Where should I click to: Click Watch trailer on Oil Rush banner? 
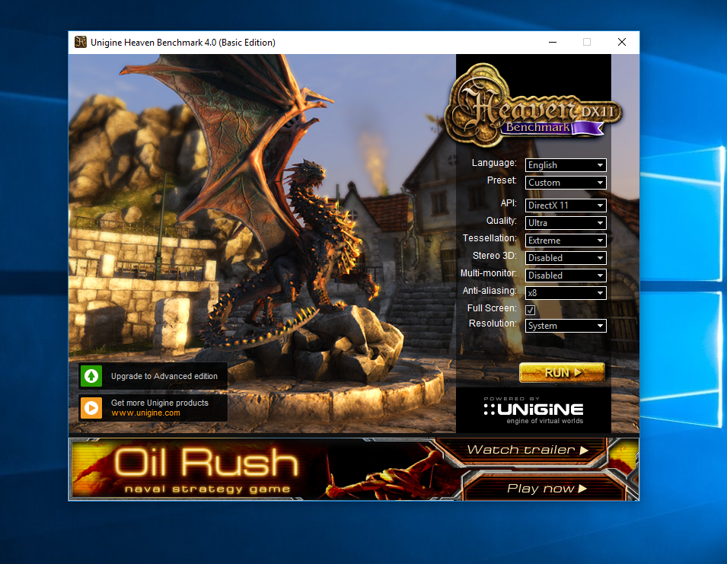[x=527, y=450]
